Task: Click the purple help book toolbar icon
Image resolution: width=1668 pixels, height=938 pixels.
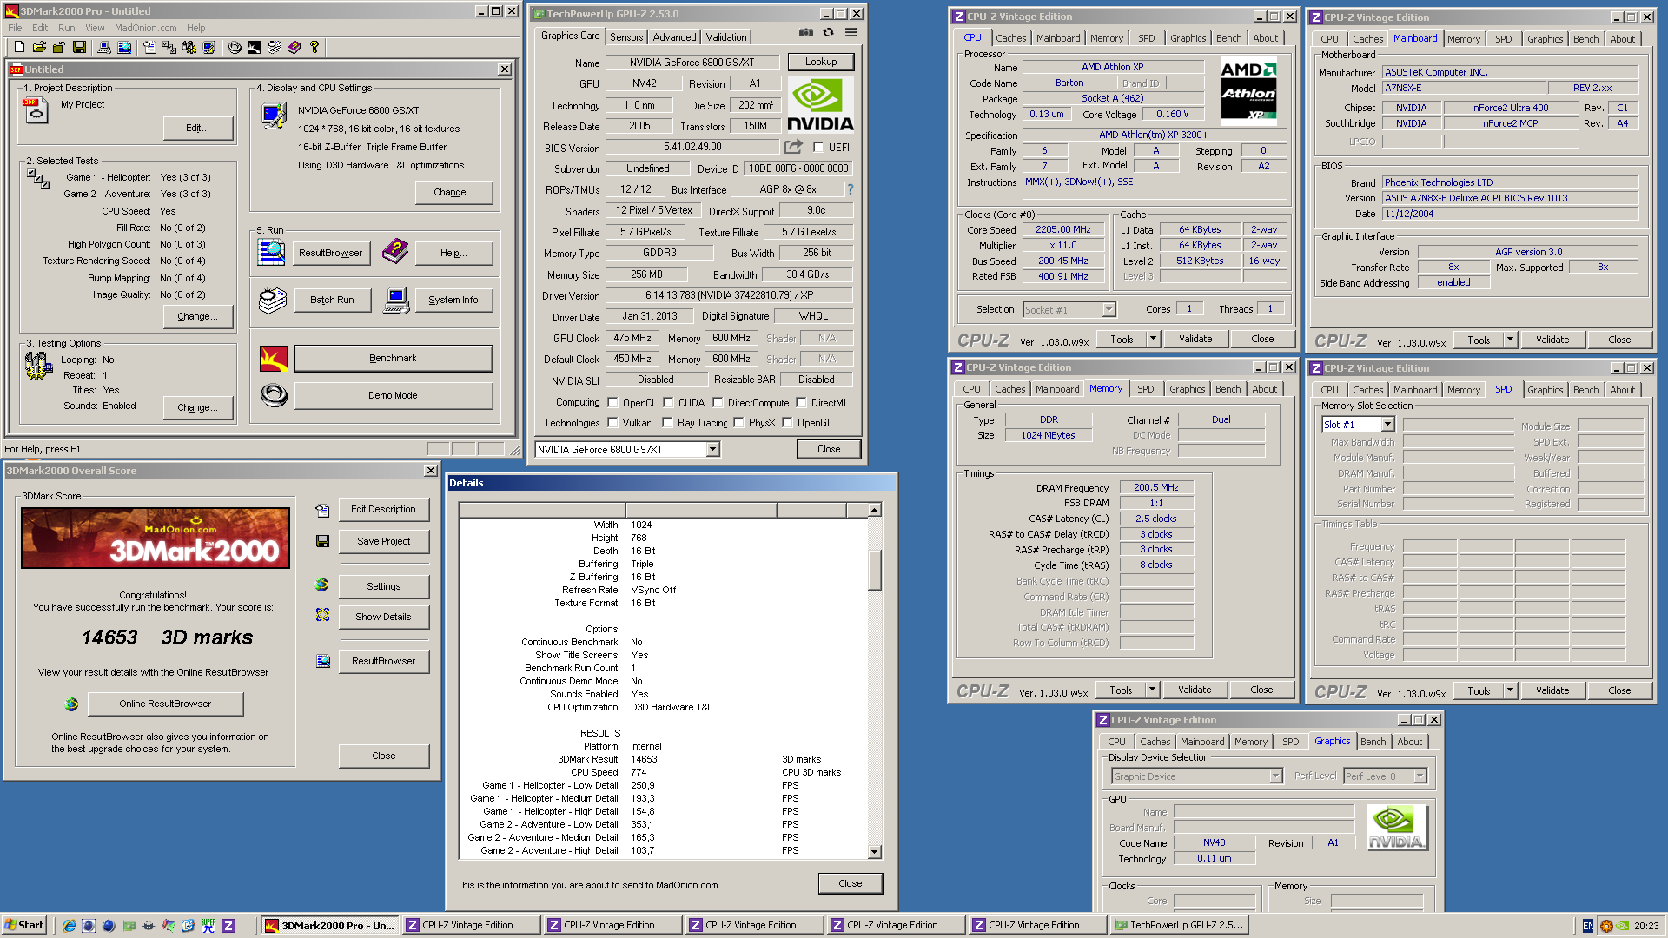Action: pos(295,47)
